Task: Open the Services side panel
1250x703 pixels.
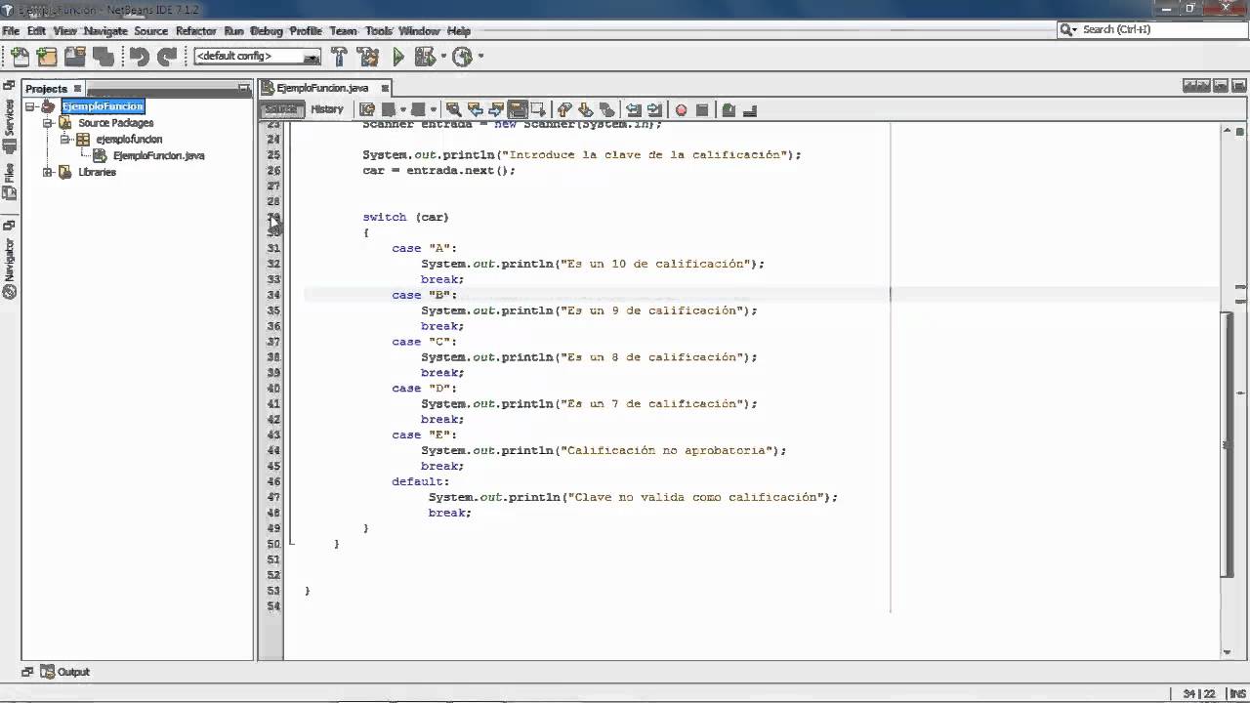Action: coord(10,117)
